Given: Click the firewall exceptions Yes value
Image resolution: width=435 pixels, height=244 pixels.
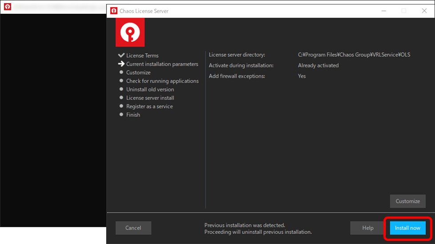Looking at the screenshot, I should 302,76.
